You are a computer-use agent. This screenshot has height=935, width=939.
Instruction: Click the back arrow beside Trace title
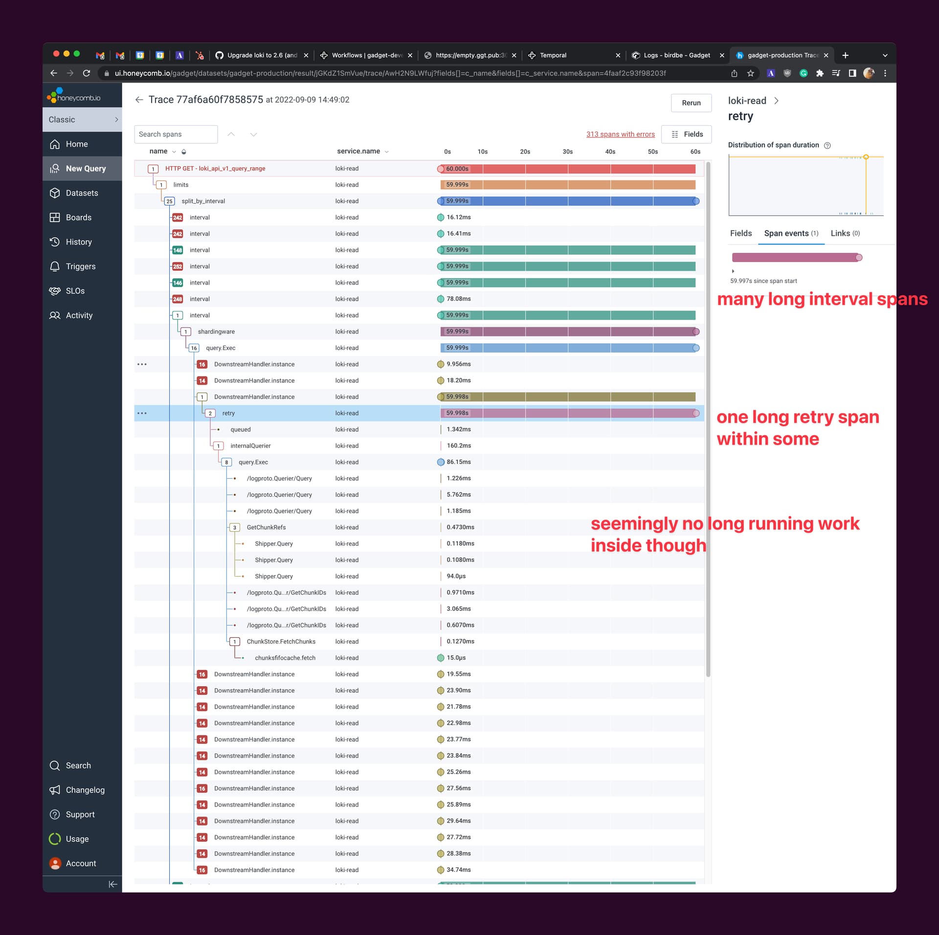coord(139,100)
